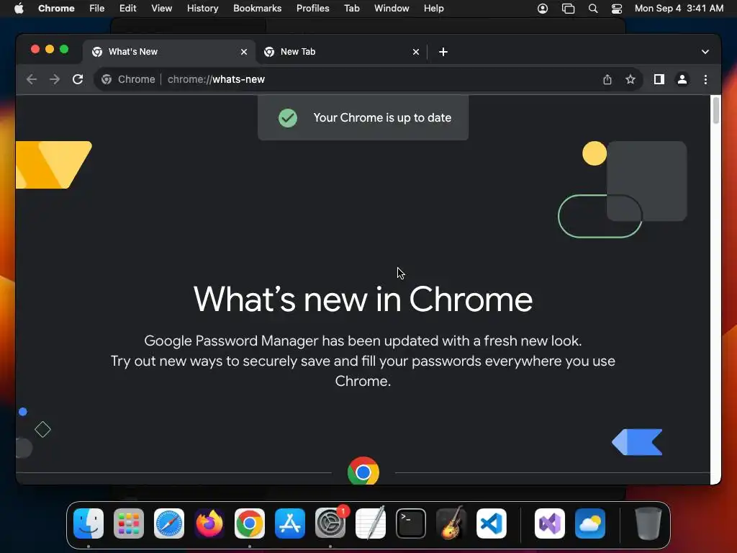
Task: Open the Window menu
Action: click(392, 9)
